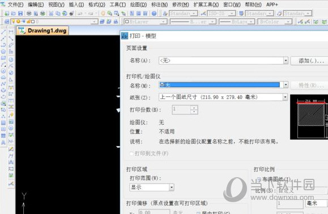
Task: Open the 绘图(D) menu
Action: pos(138,5)
